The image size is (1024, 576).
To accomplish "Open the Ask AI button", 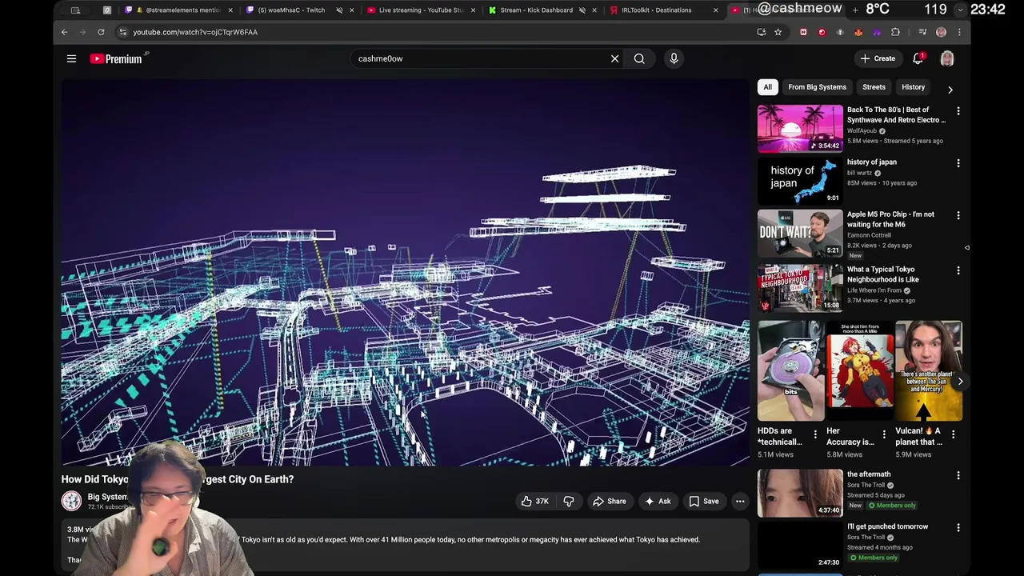I will pyautogui.click(x=658, y=502).
